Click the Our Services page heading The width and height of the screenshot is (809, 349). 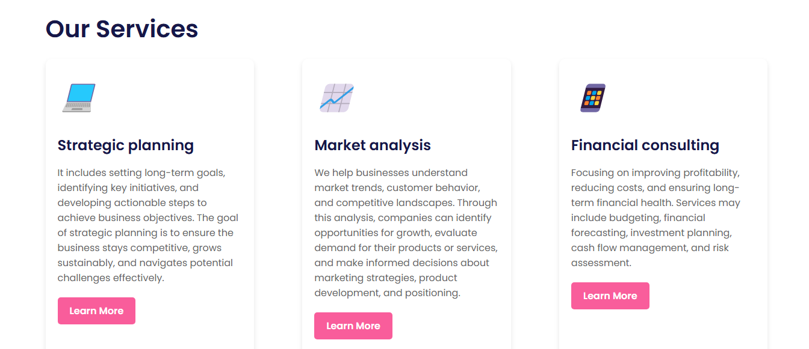pos(122,28)
